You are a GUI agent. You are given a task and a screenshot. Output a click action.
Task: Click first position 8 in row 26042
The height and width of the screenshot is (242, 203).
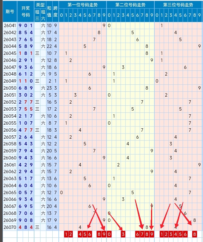[99, 32]
